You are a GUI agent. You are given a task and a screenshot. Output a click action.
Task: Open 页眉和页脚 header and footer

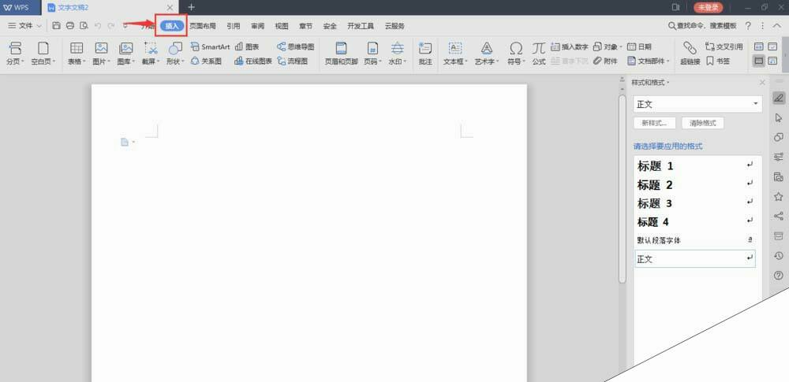click(x=342, y=54)
